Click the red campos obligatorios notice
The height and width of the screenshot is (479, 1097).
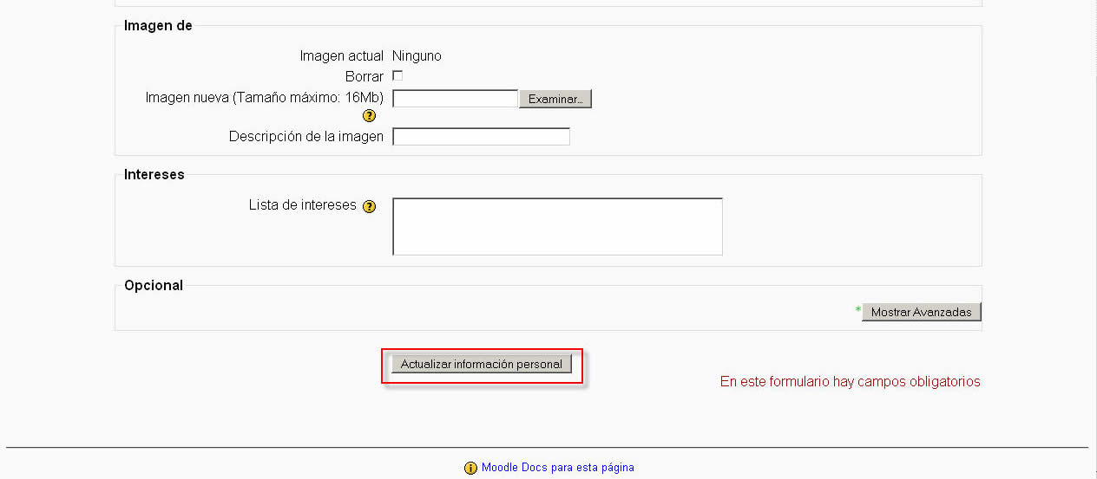click(850, 382)
